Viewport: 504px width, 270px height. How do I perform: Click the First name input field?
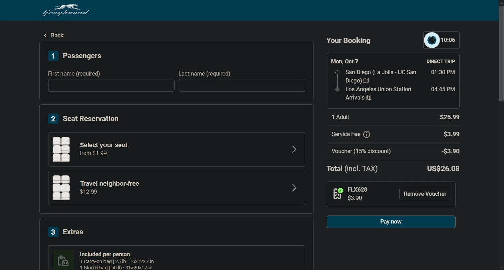111,85
